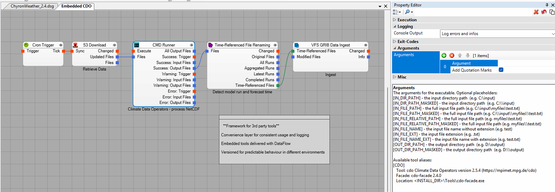Click the Warning: Input Files output label
Viewport: 555px width, 192px height.
174,80
